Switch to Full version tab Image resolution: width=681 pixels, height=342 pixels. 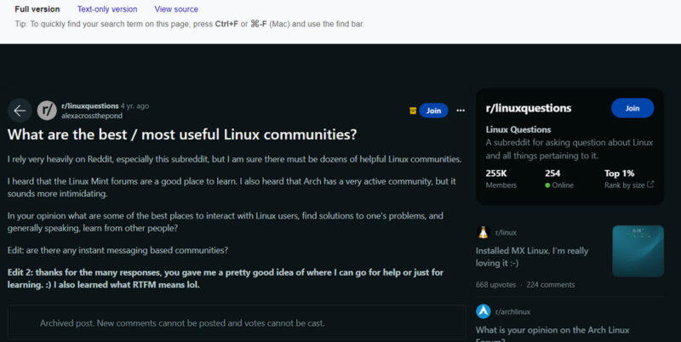pos(37,9)
